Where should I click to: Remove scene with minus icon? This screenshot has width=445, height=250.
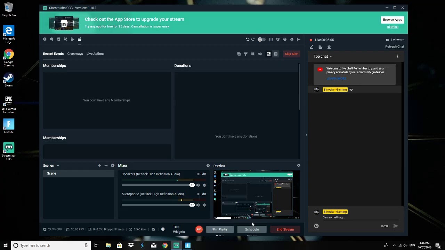pos(106,166)
